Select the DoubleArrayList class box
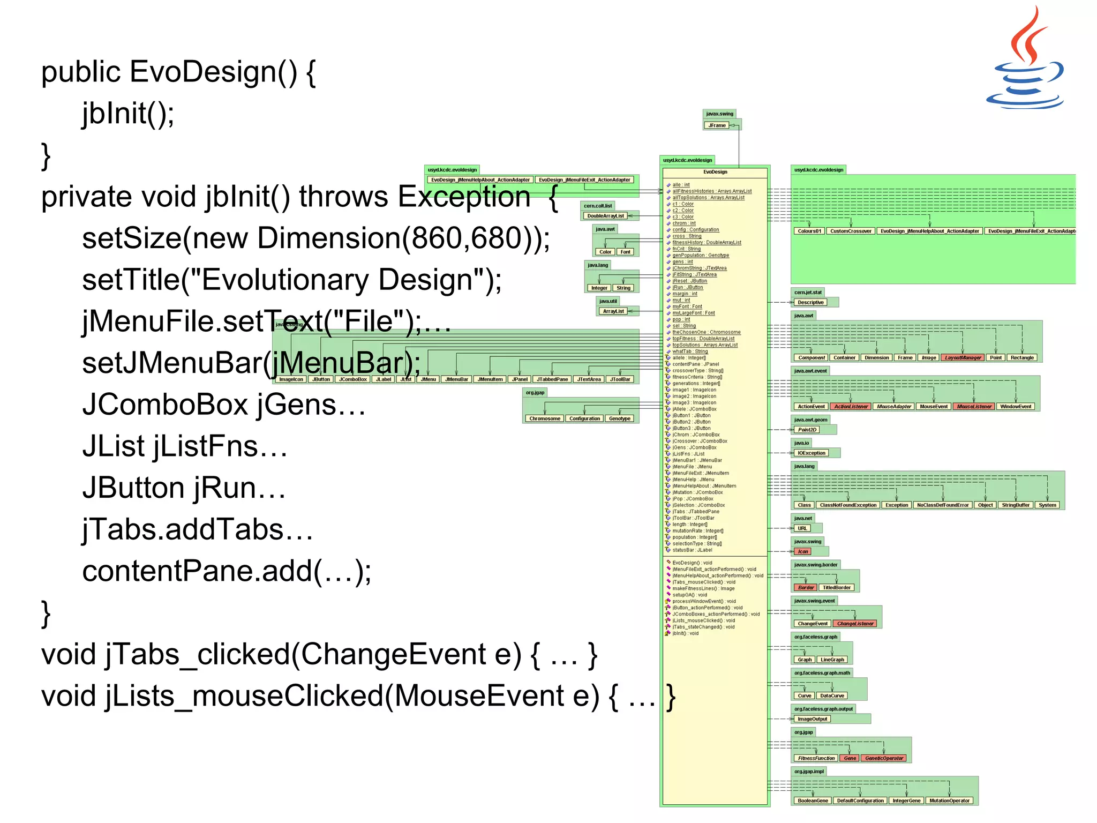 click(605, 216)
